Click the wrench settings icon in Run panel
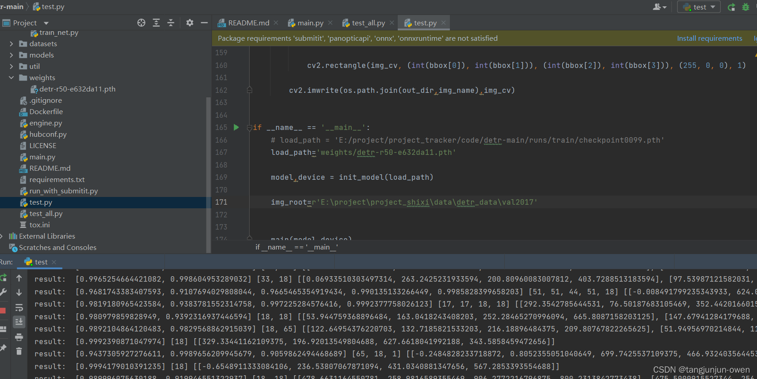 coord(3,293)
